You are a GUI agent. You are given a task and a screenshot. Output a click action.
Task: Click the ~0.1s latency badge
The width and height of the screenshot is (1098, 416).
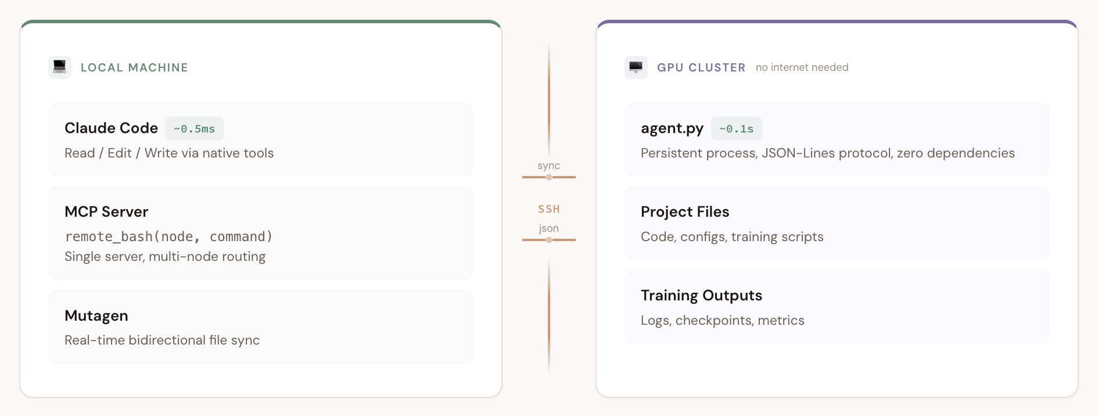click(x=737, y=128)
